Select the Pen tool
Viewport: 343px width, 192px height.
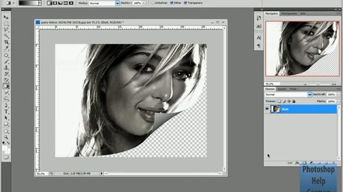[6, 106]
